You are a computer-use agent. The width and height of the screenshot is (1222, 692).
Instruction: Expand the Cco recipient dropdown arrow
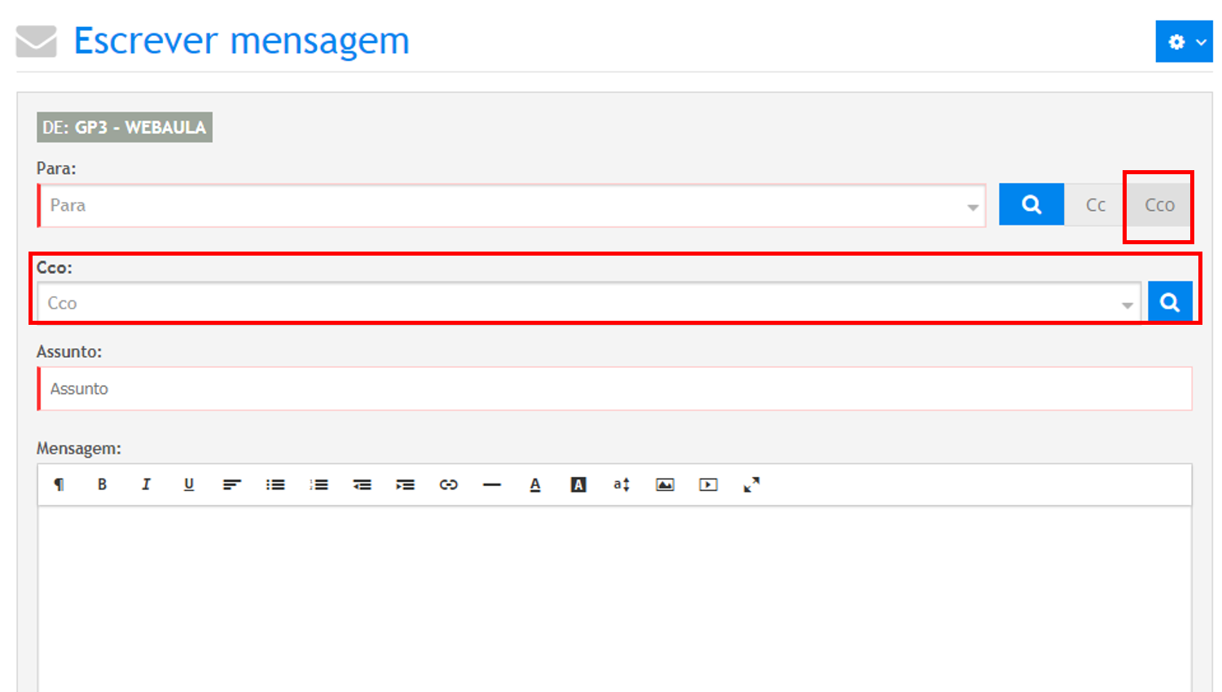click(x=1127, y=304)
